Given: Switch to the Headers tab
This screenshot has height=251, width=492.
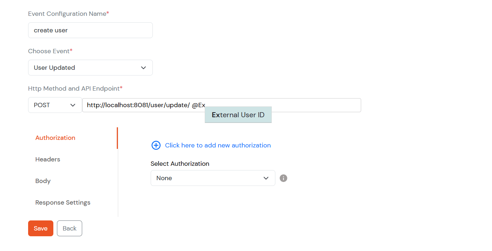Looking at the screenshot, I should pyautogui.click(x=48, y=159).
